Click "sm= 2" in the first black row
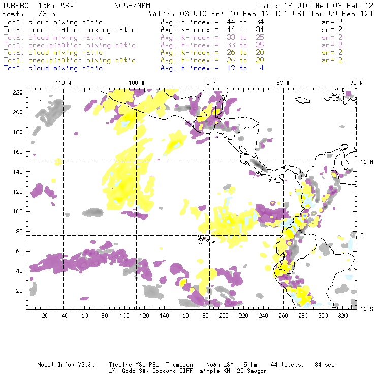The image size is (376, 376). point(332,22)
